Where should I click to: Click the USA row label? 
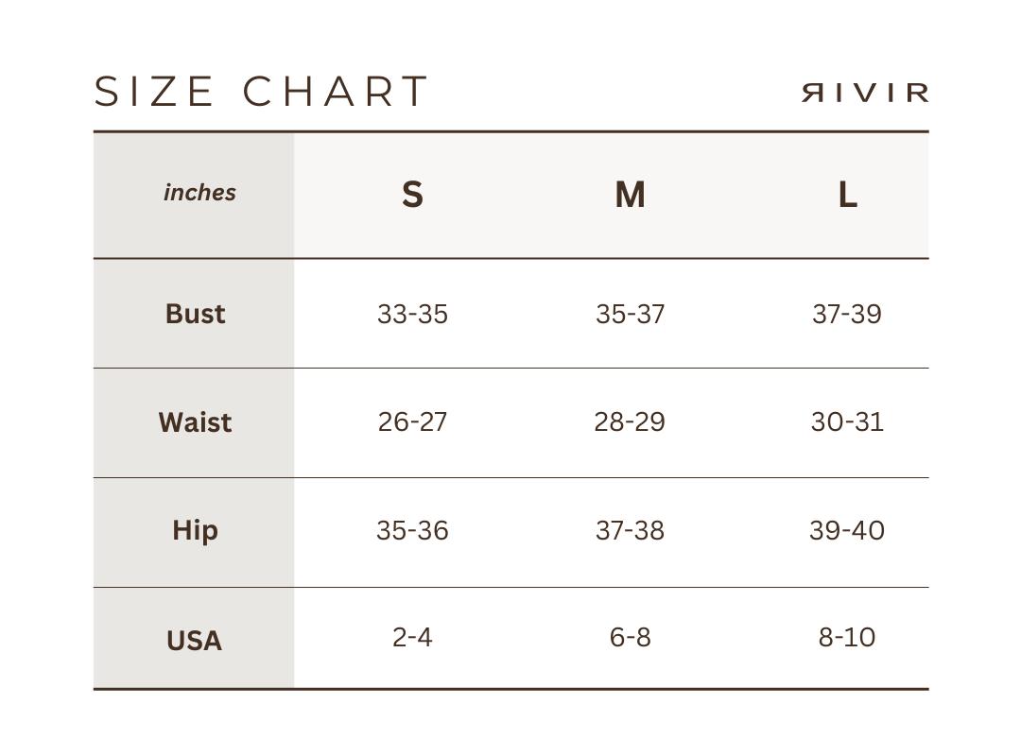pyautogui.click(x=194, y=641)
